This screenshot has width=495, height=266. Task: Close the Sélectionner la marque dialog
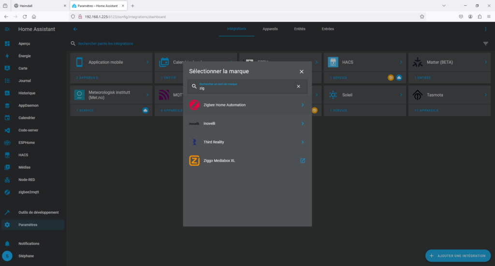[x=302, y=72]
